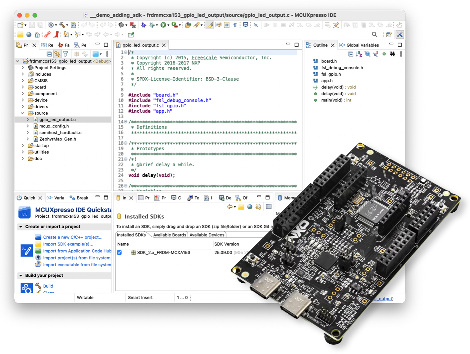Click the Show Whitespace pilcrow icon

235,25
